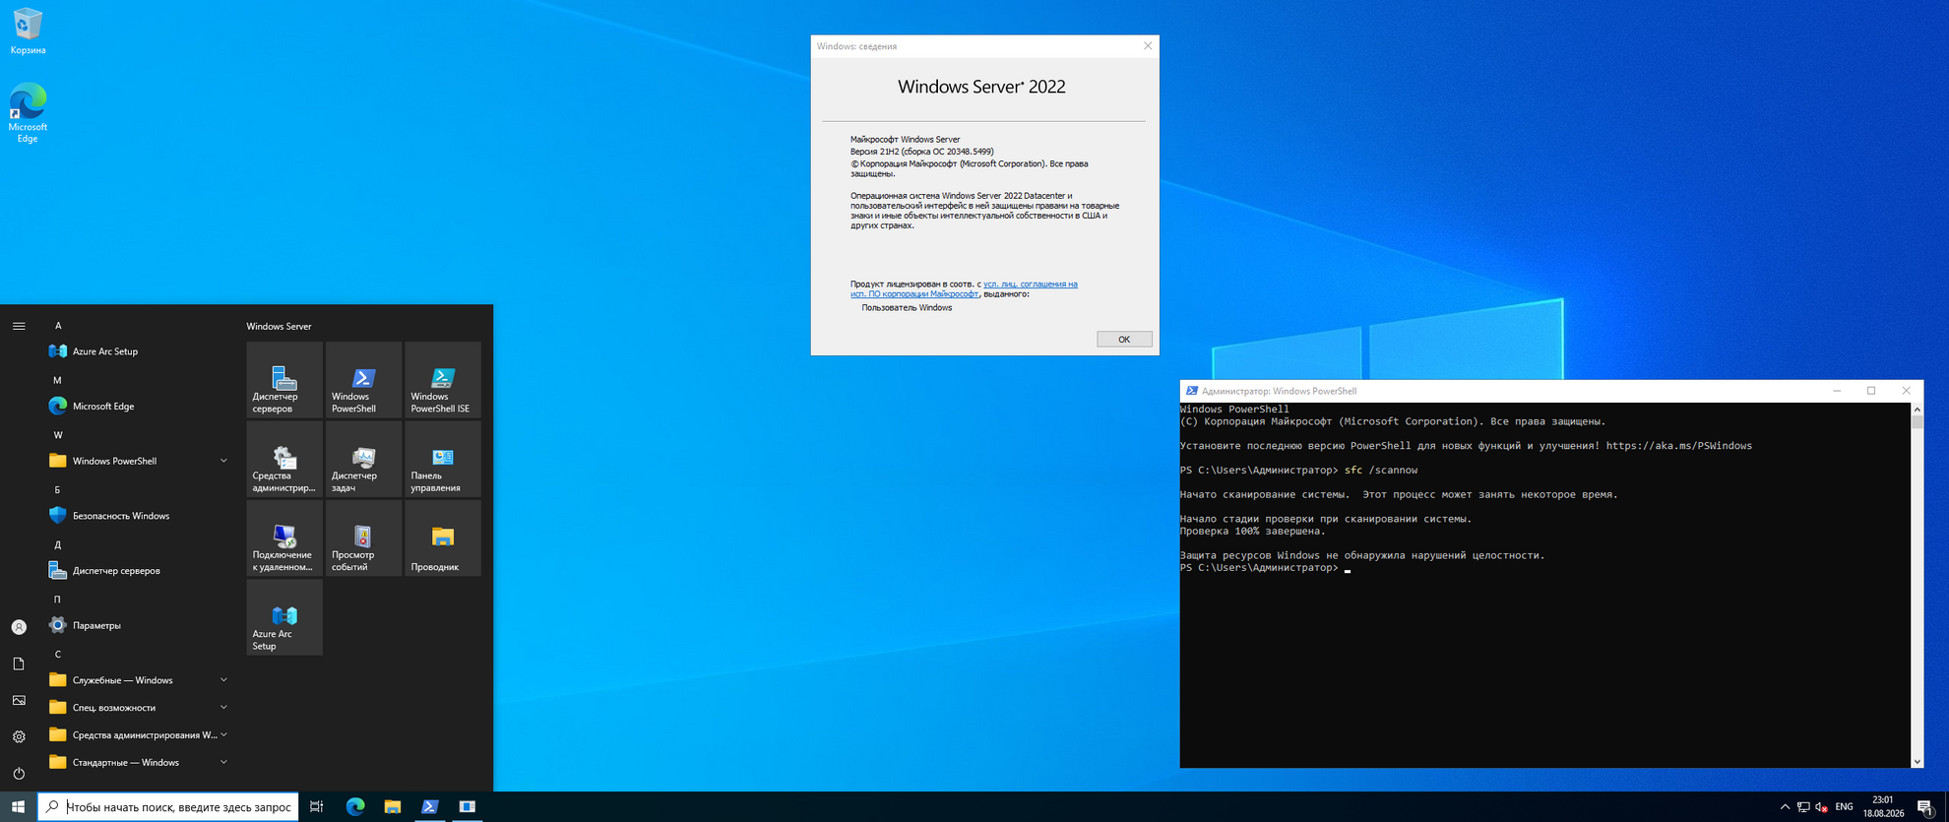
Task: Open Azure Arc Setup in the app list
Action: coord(138,351)
